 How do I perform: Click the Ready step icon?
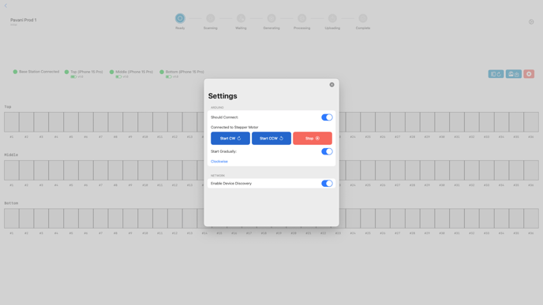click(180, 18)
